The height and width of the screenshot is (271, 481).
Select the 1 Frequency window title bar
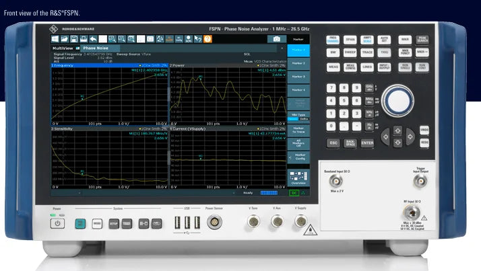(110, 65)
